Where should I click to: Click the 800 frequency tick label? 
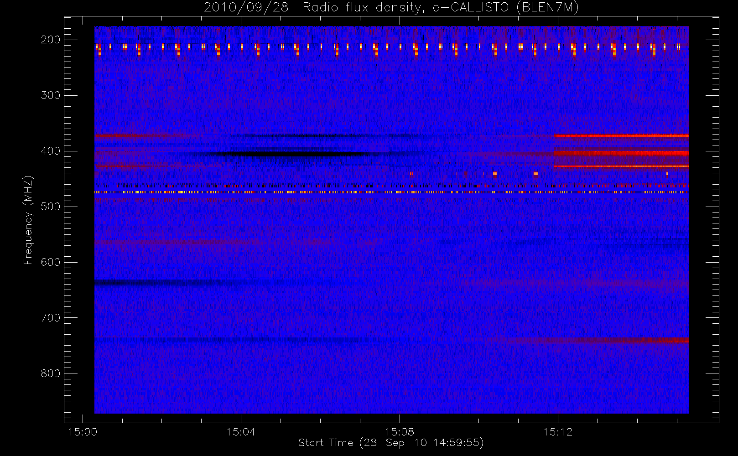[x=51, y=373]
